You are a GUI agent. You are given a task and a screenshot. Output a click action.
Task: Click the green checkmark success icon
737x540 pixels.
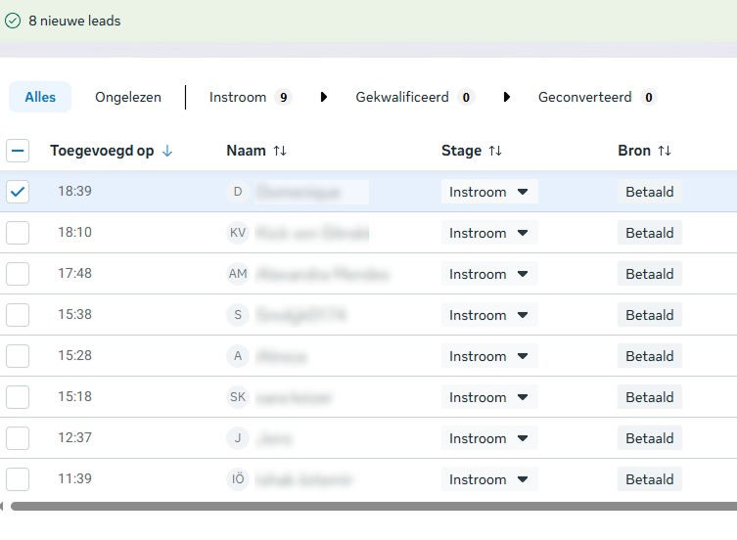(x=13, y=21)
